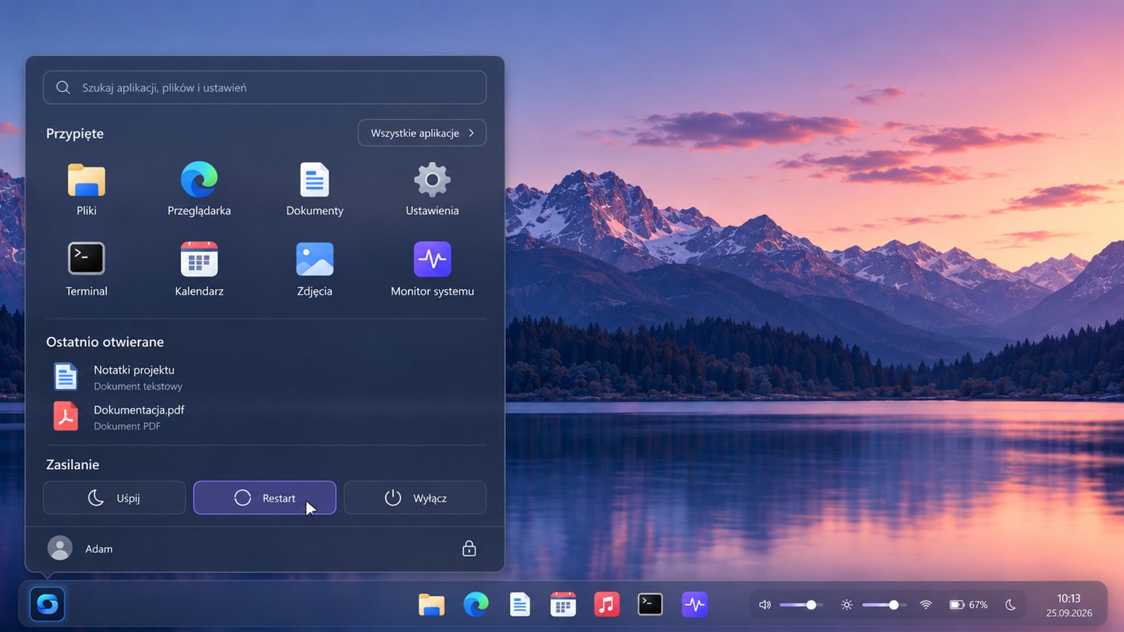
Task: Launch Terminal from the pinned grid
Action: [86, 270]
